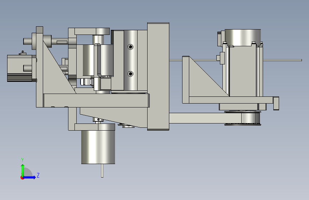Click the blue Z axis arrow on triad
The height and width of the screenshot is (200, 309).
pyautogui.click(x=30, y=177)
